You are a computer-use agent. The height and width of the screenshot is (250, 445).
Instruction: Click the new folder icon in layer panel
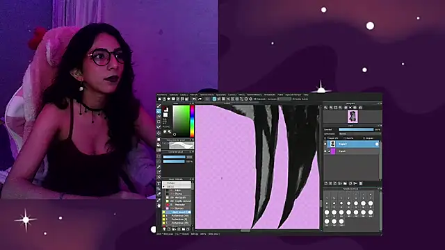point(345,183)
